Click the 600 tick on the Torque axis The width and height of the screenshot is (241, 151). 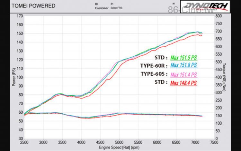[x=219, y=47]
